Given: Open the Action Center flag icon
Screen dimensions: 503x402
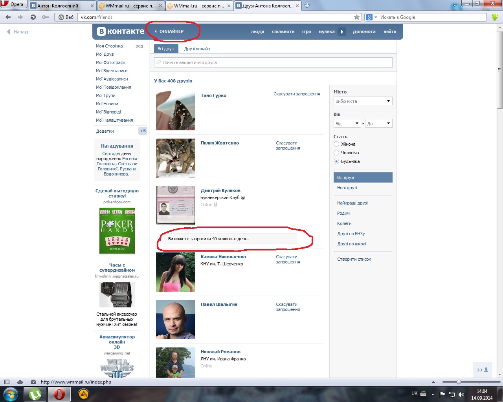Looking at the screenshot, I should [442, 394].
